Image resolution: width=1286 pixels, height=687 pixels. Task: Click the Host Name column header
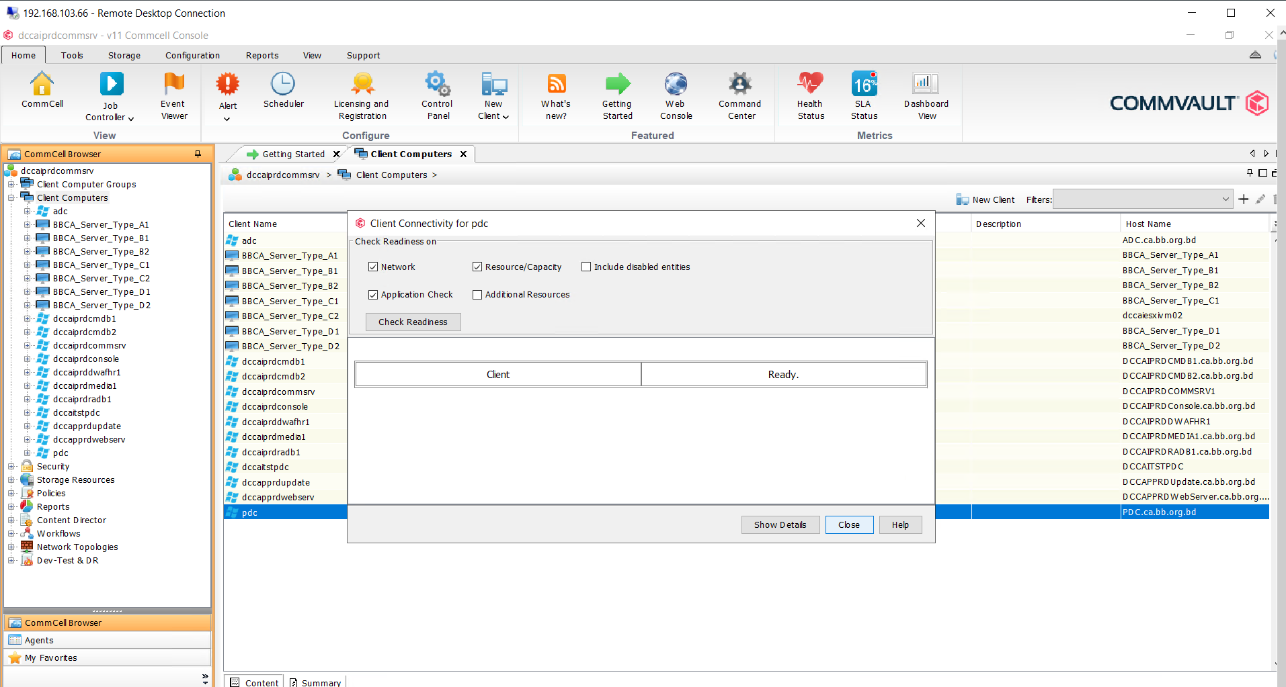[x=1194, y=224]
